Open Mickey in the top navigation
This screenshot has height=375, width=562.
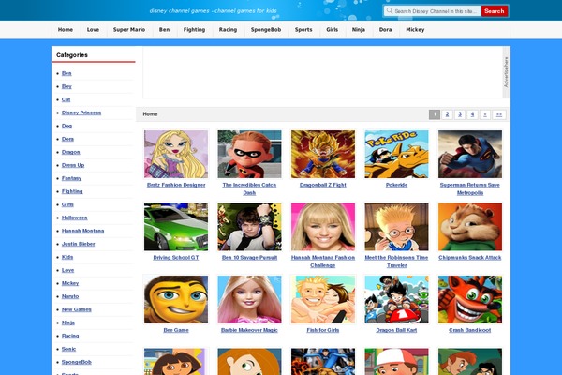(x=415, y=30)
